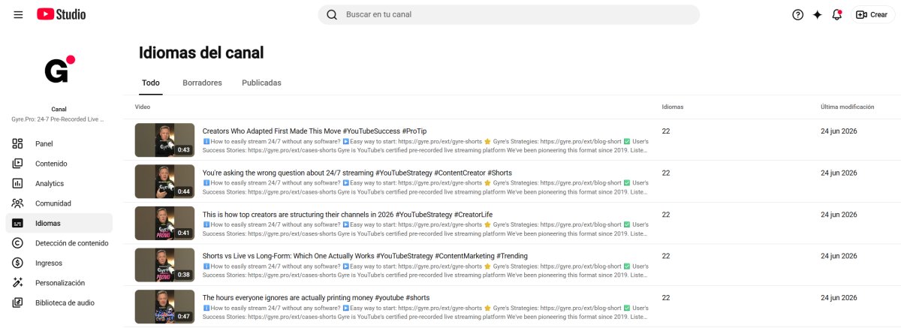Open Personalización in the sidebar
Screen dimensions: 901x328
tap(59, 283)
